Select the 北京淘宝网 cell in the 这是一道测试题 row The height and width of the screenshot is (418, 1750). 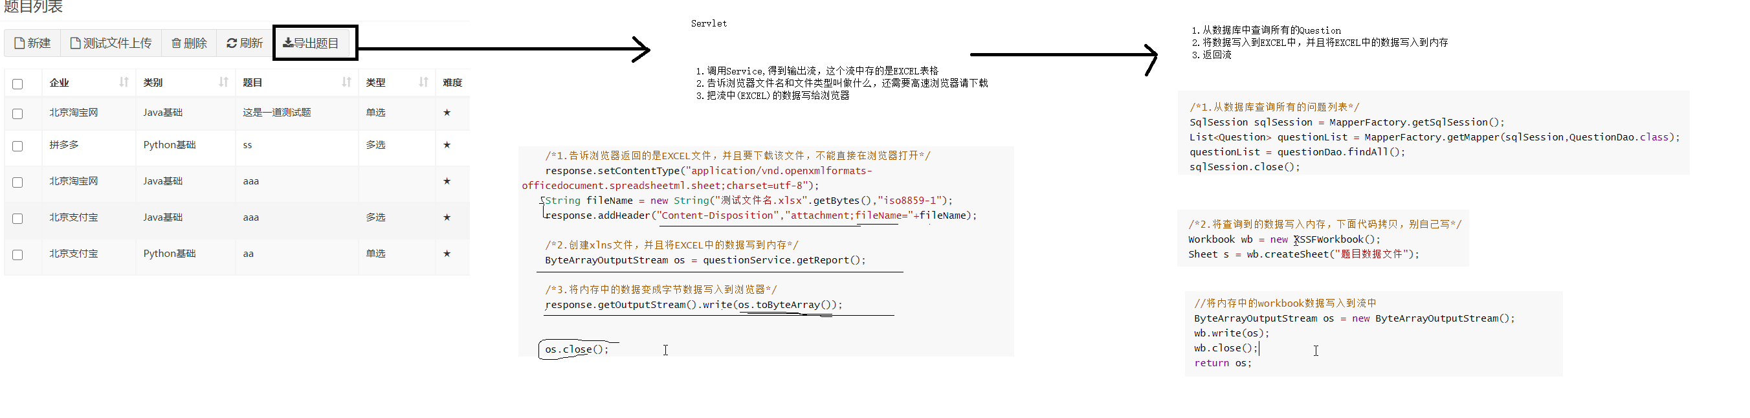point(73,113)
